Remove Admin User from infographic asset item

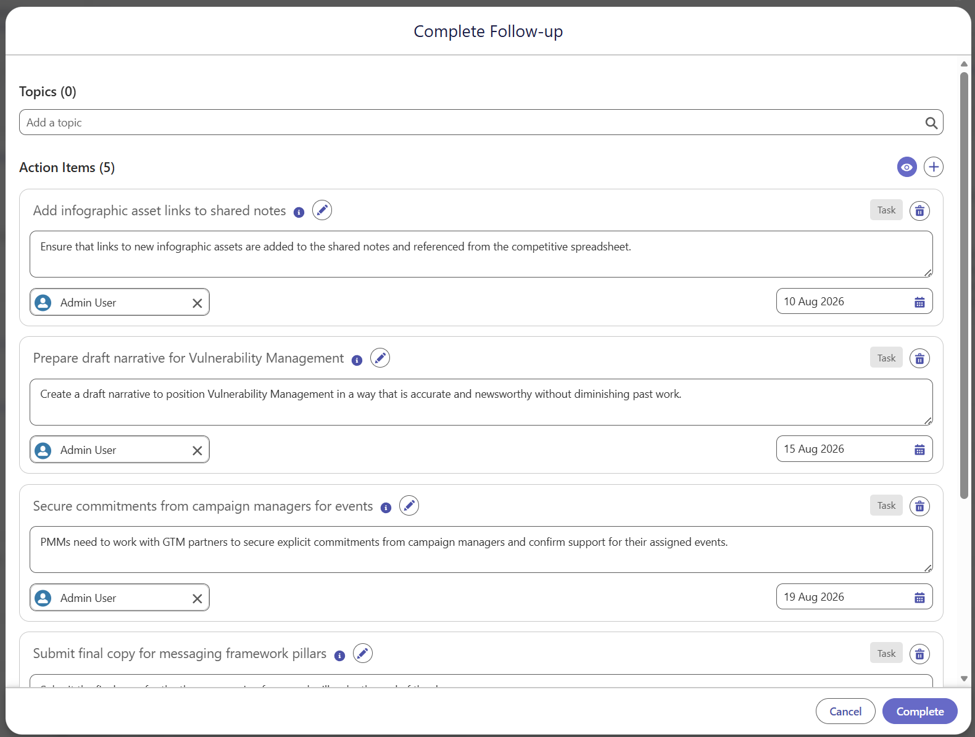(197, 303)
